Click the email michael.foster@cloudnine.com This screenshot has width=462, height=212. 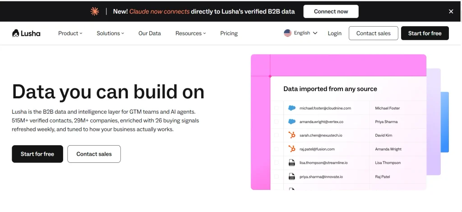(x=325, y=108)
